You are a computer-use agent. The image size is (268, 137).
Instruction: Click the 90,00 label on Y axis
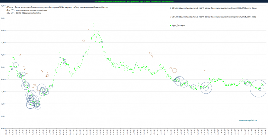pyautogui.click(x=3, y=6)
